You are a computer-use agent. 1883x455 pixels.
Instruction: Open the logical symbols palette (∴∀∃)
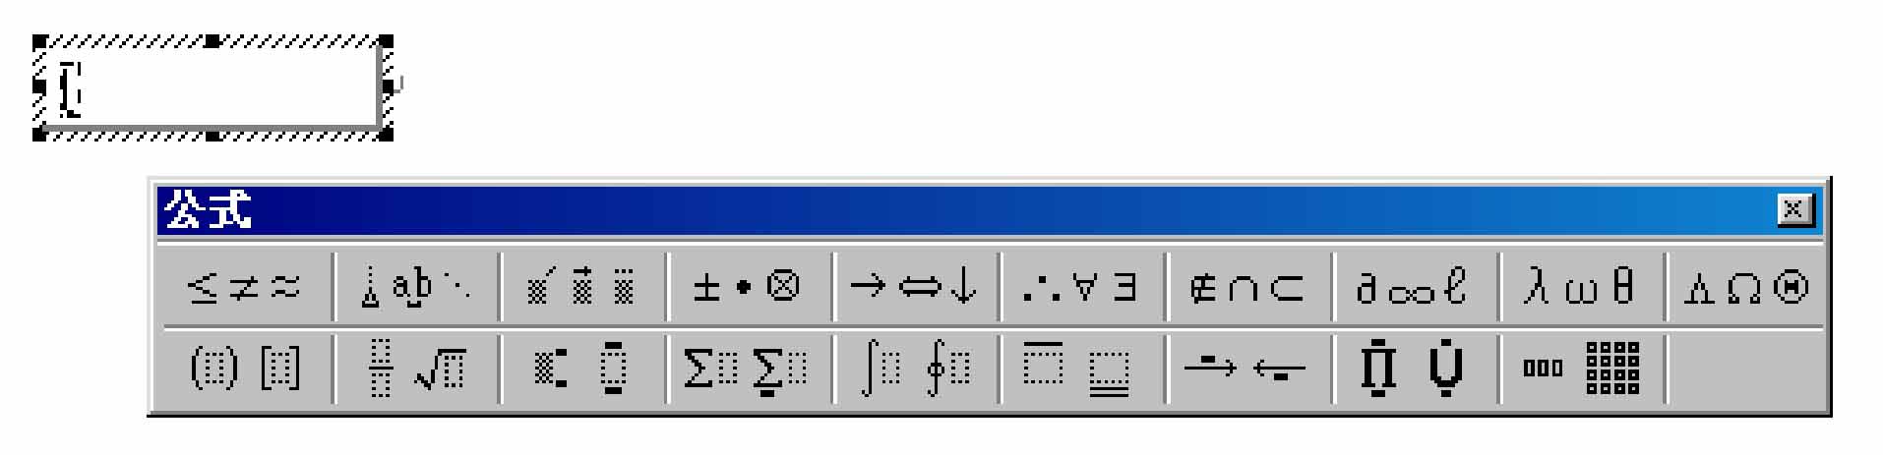click(x=1081, y=287)
